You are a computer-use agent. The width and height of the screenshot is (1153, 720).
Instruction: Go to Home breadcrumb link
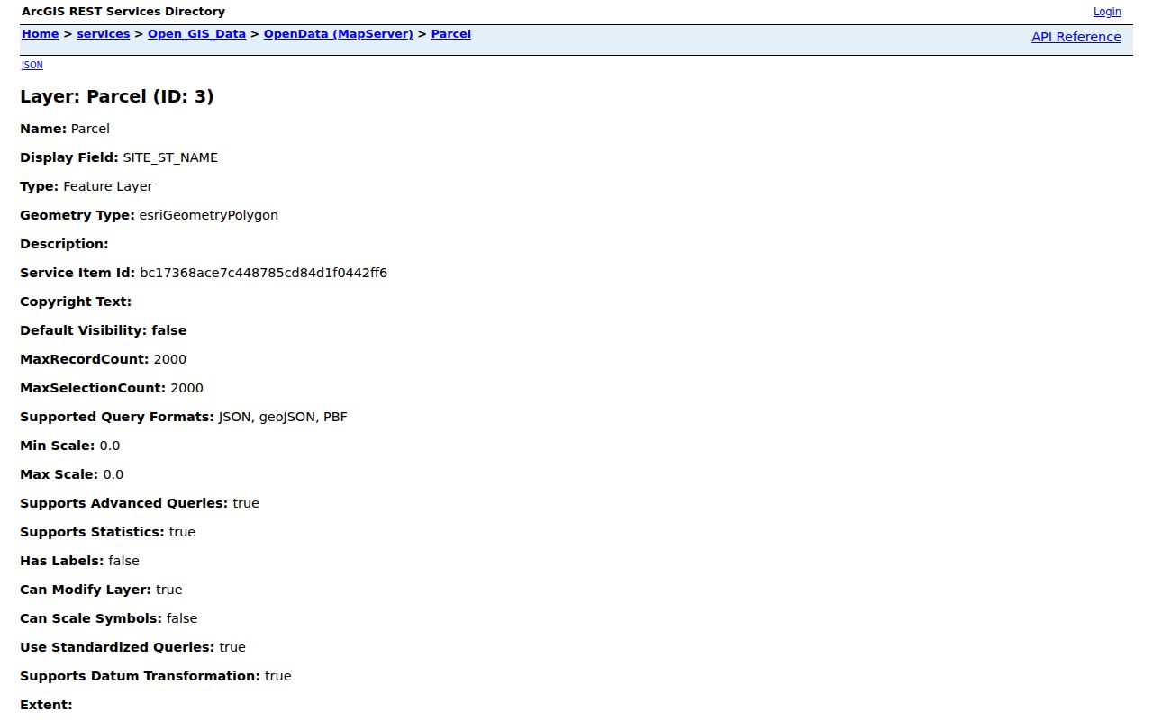click(40, 34)
